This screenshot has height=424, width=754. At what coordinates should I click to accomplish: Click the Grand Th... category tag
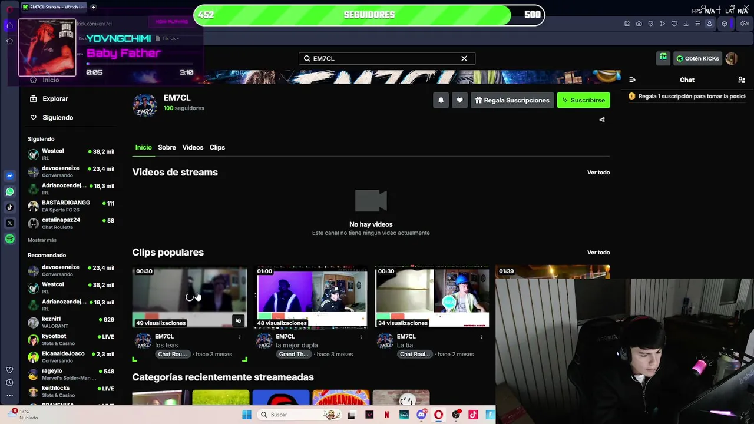(x=294, y=355)
